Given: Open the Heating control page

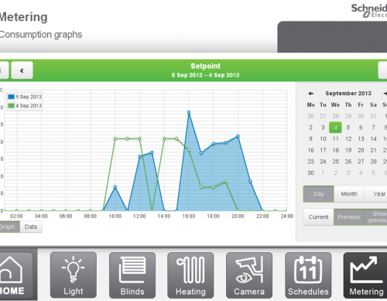Looking at the screenshot, I should tap(190, 275).
